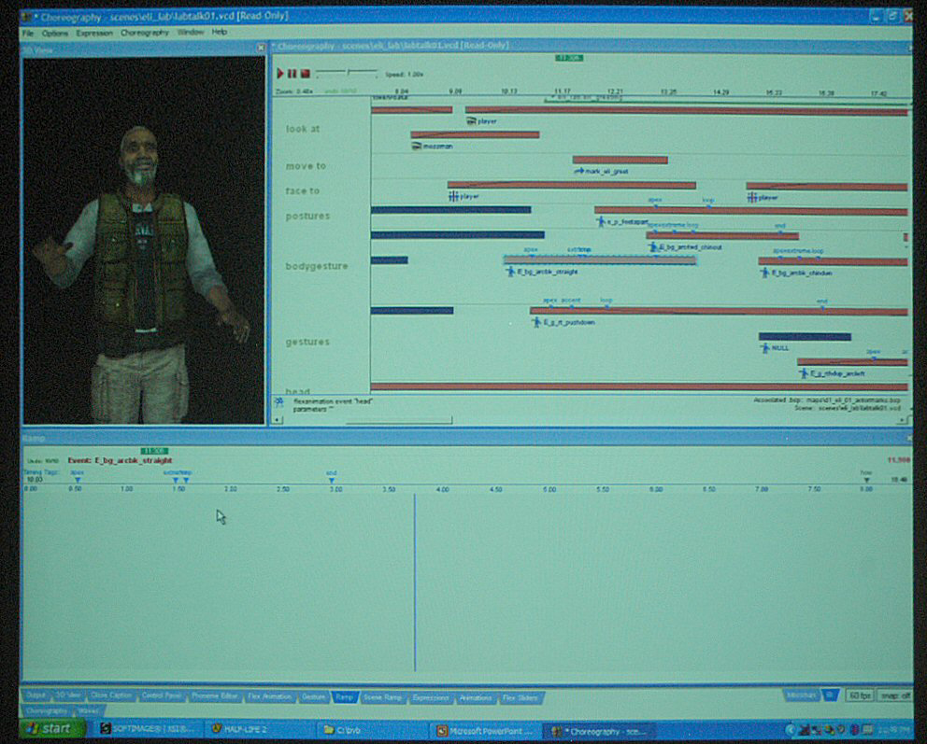Switch to the Choreography bottom tab
The height and width of the screenshot is (744, 927).
point(46,711)
